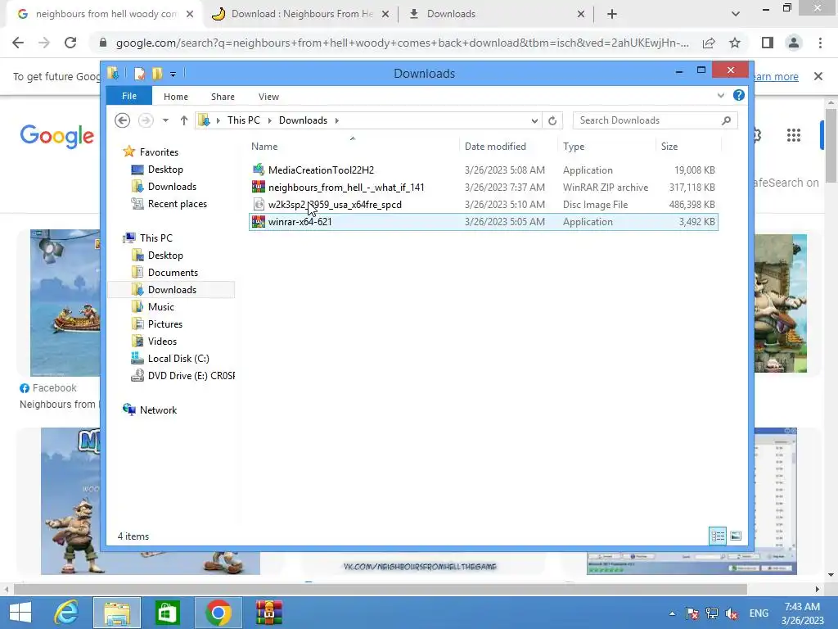Reload the Chrome page
Image resolution: width=838 pixels, height=629 pixels.
click(x=70, y=43)
